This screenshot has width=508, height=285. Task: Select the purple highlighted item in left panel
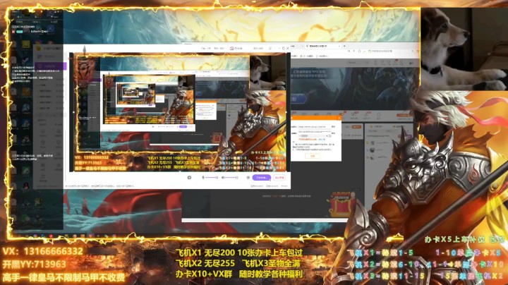coord(51,66)
